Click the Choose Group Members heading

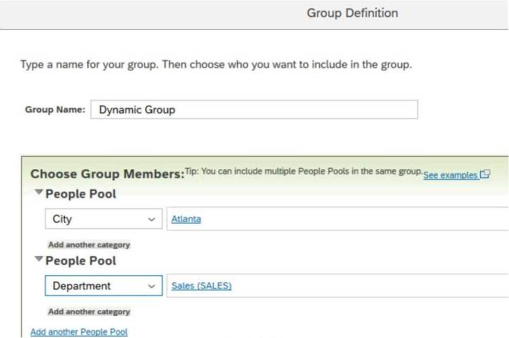(x=108, y=174)
